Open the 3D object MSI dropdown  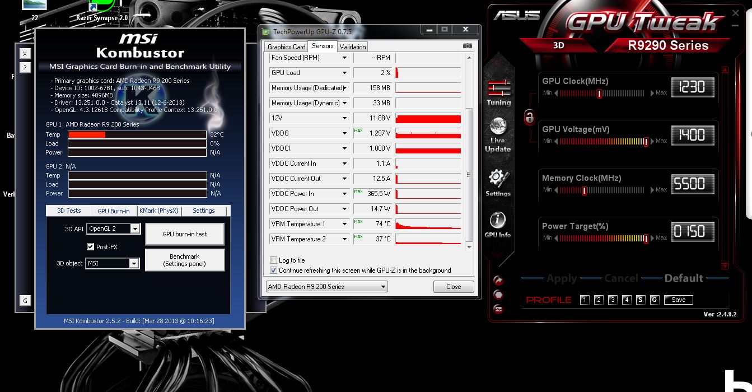[112, 263]
